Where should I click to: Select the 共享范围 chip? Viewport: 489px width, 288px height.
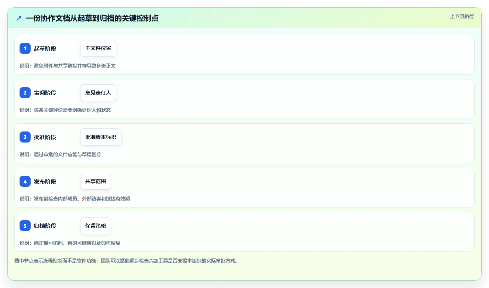pyautogui.click(x=96, y=181)
